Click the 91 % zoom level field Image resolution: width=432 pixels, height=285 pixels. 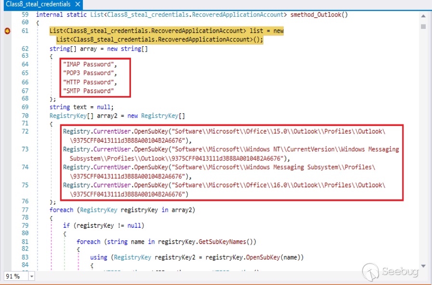point(16,276)
